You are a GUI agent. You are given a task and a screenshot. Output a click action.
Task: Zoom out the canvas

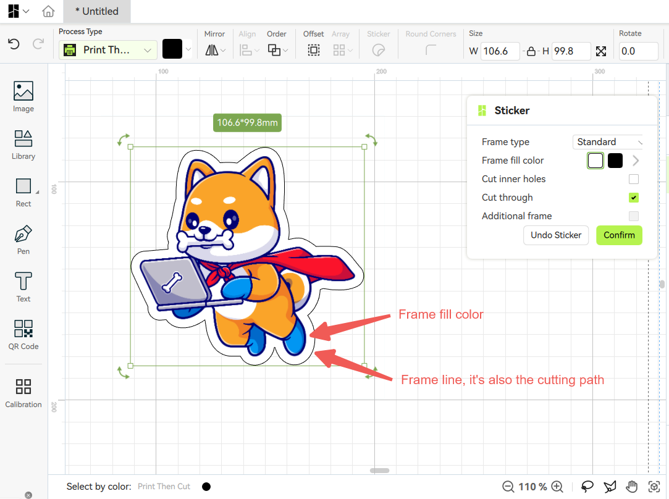pyautogui.click(x=508, y=487)
